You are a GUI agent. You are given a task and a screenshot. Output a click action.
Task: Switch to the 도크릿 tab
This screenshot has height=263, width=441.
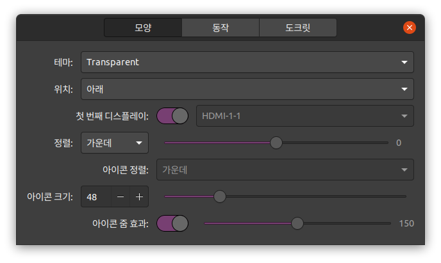coord(298,28)
